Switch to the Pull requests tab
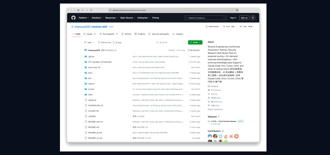330x155 pixels. 108,34
